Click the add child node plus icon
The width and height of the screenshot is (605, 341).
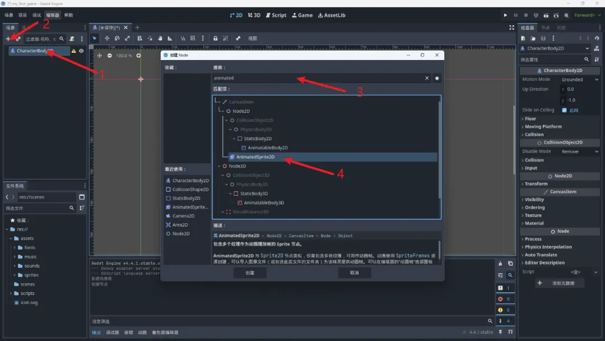pos(8,39)
